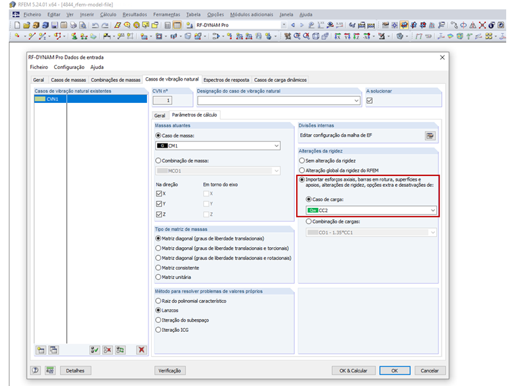515x386 pixels.
Task: Open the RF-DYNAM Pro module selector dropdown
Action: pyautogui.click(x=283, y=25)
